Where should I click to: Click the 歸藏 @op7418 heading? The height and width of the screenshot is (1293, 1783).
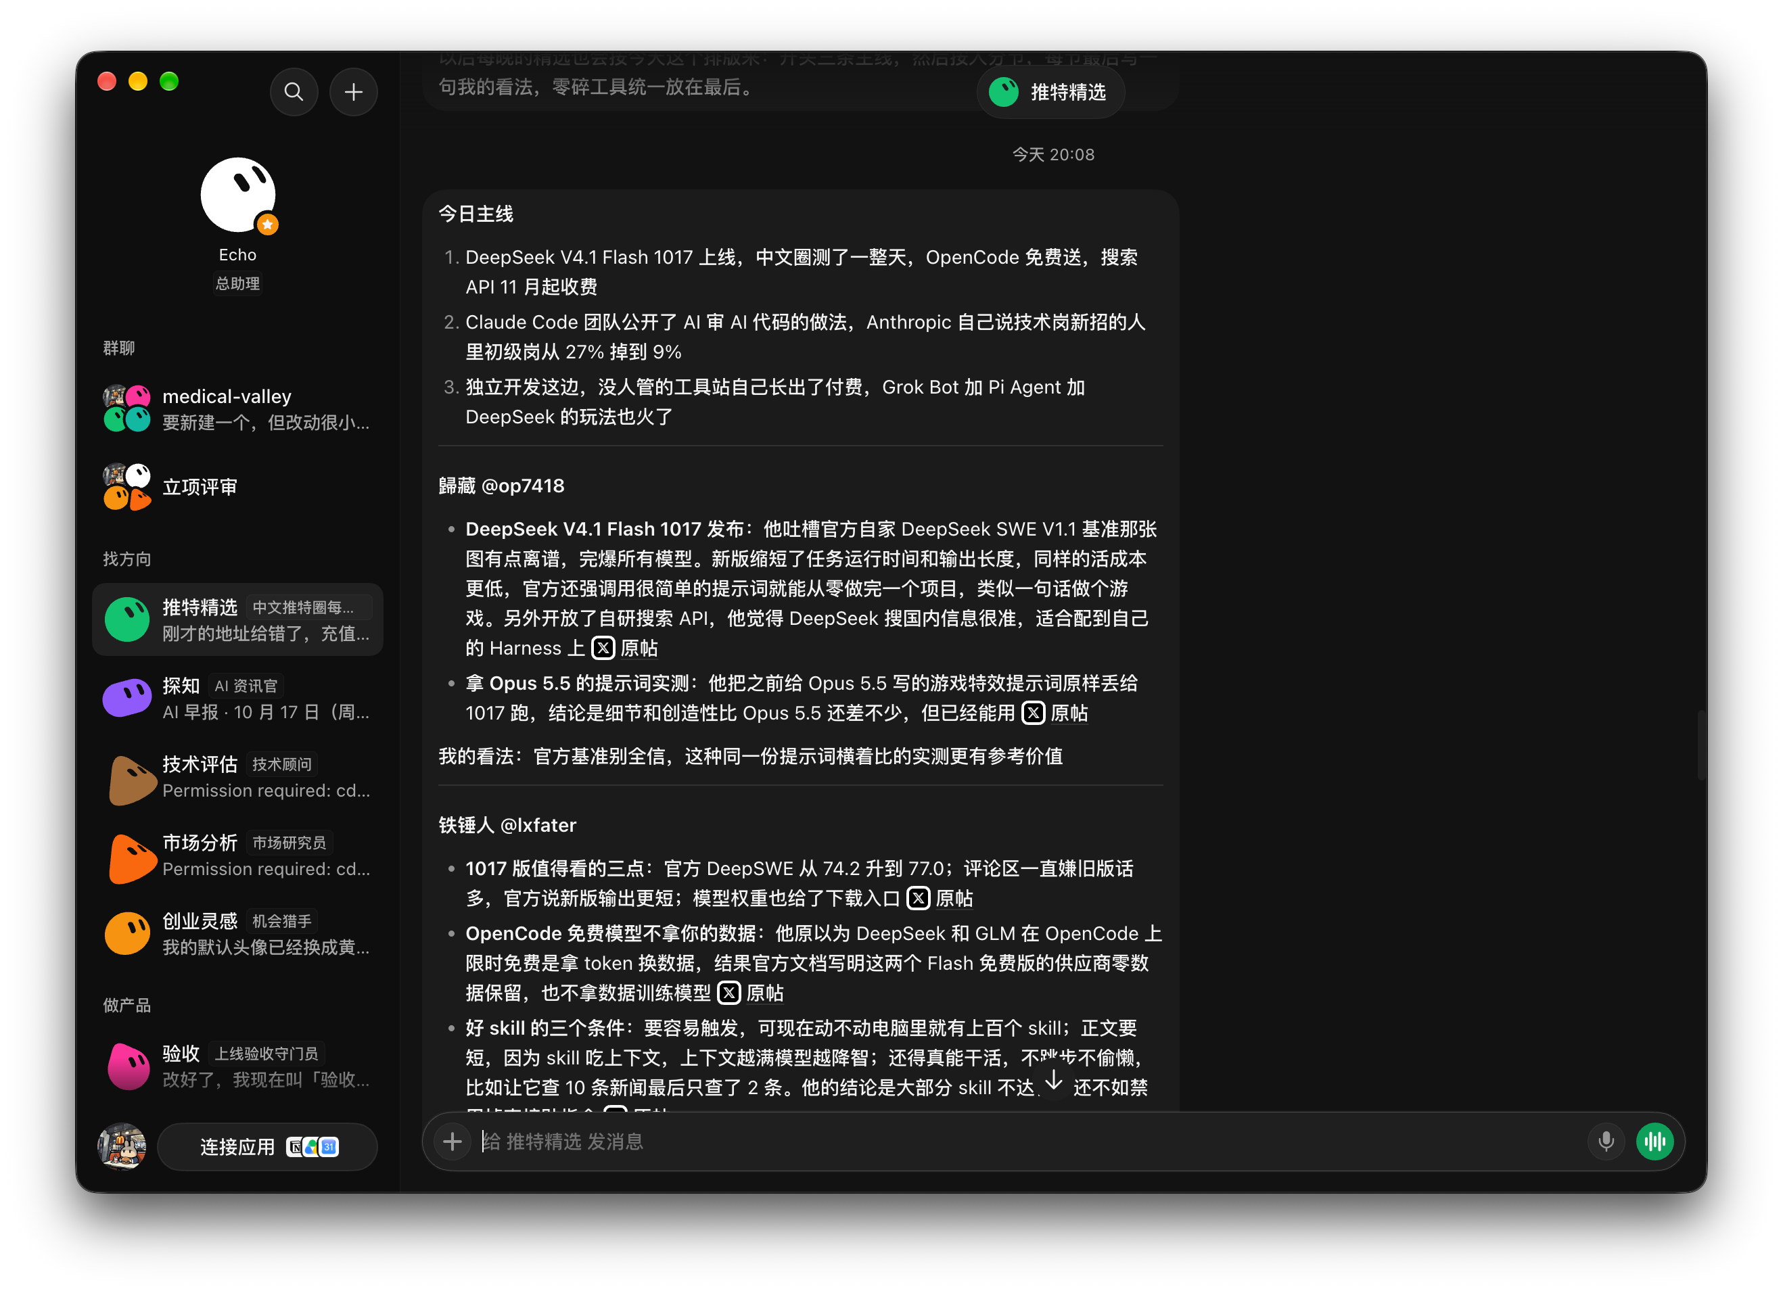tap(501, 485)
